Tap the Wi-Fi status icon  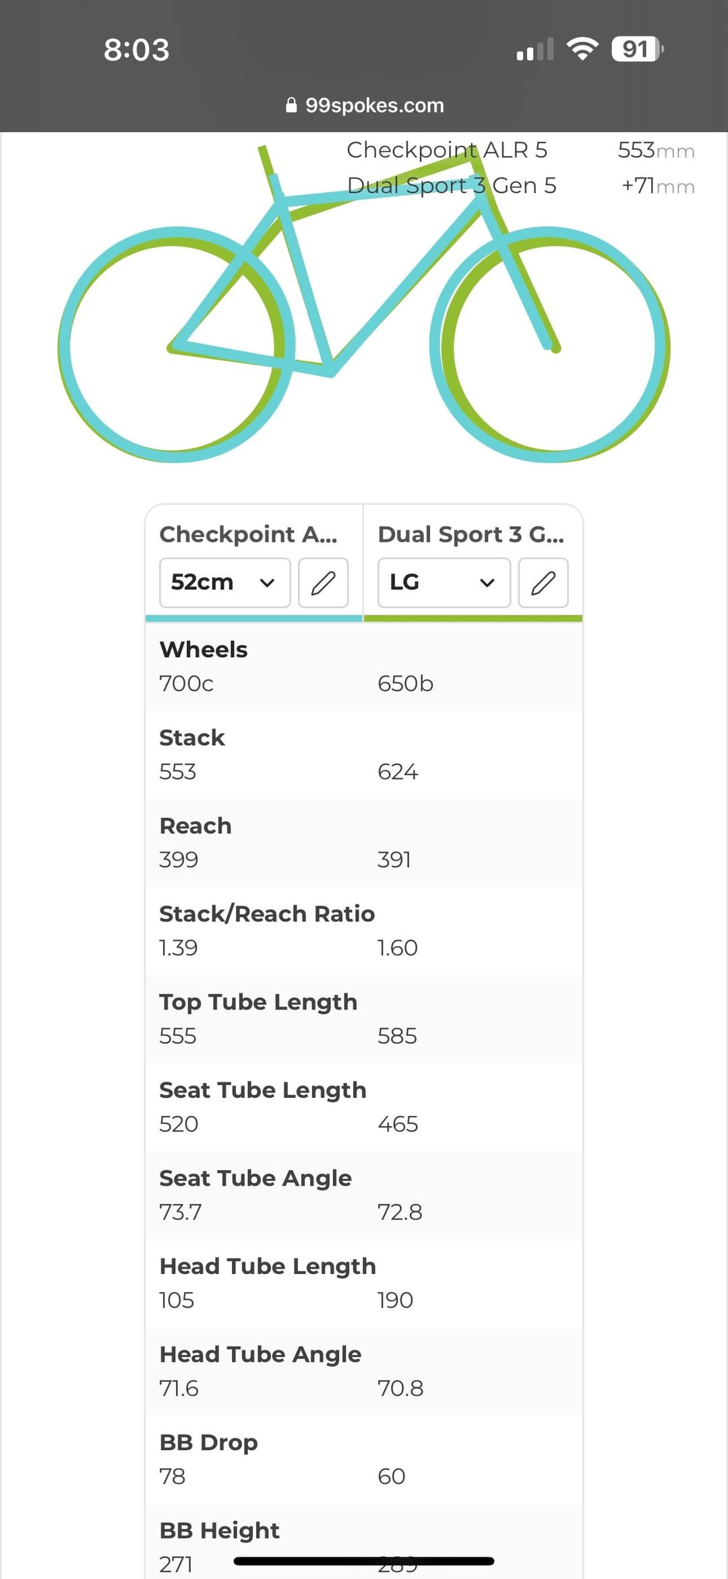(582, 49)
